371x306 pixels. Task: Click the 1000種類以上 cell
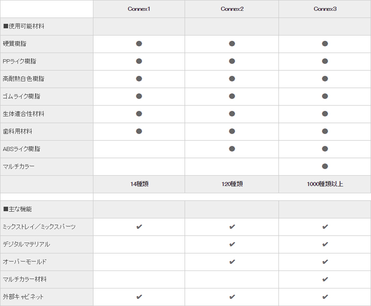325,184
